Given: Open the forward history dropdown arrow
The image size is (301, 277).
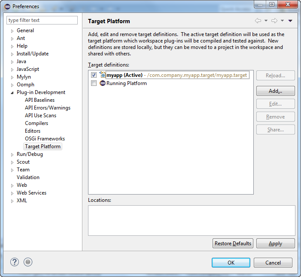Looking at the screenshot, I should (x=282, y=21).
